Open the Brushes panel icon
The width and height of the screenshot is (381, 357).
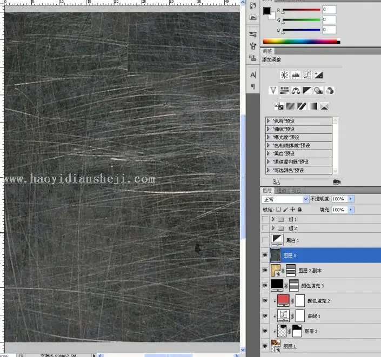click(x=253, y=46)
